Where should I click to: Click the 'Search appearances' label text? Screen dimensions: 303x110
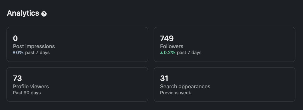point(185,87)
